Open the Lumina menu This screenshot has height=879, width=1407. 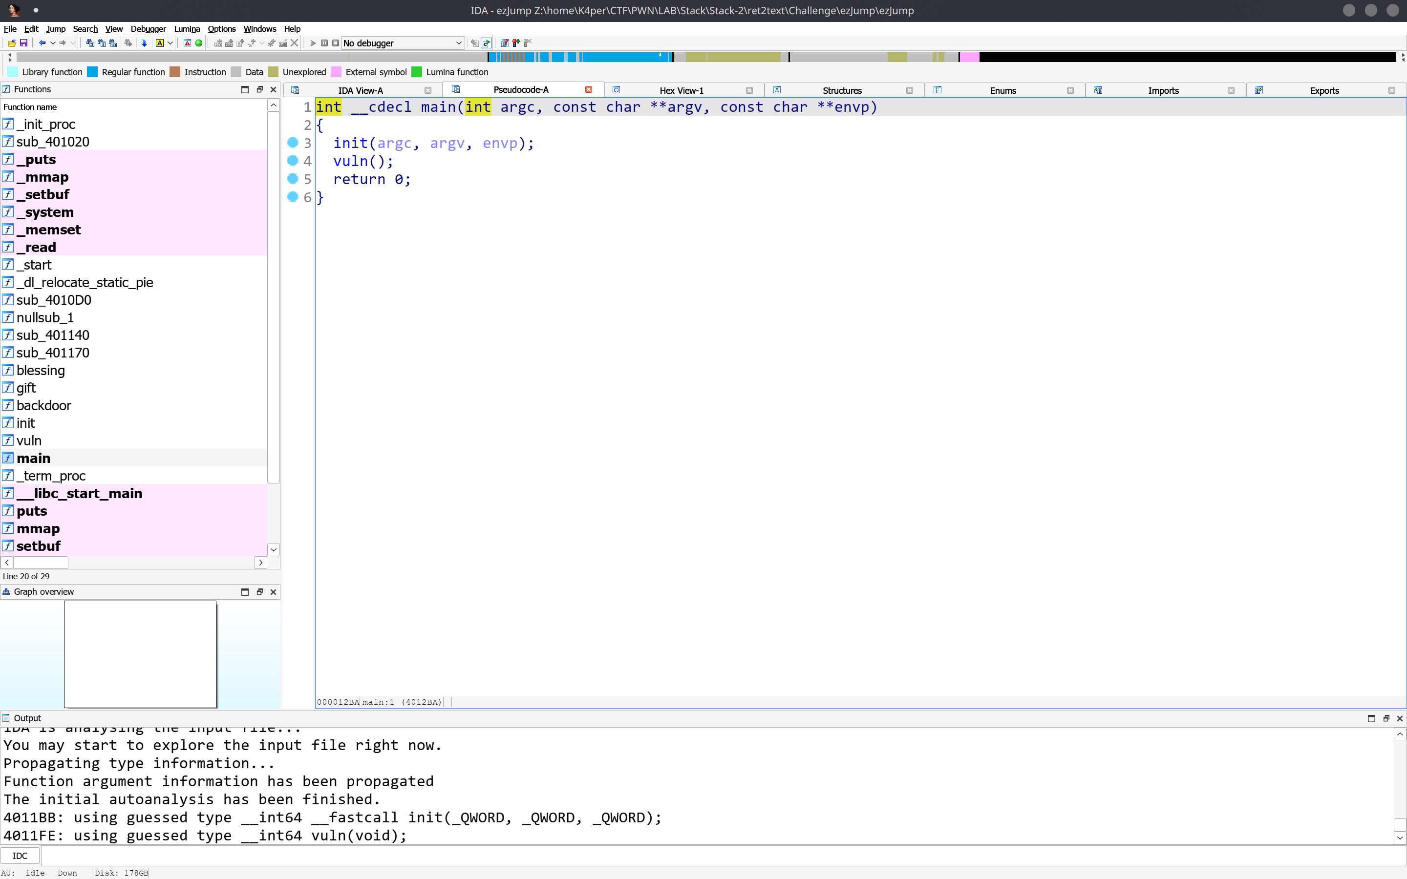coord(187,28)
